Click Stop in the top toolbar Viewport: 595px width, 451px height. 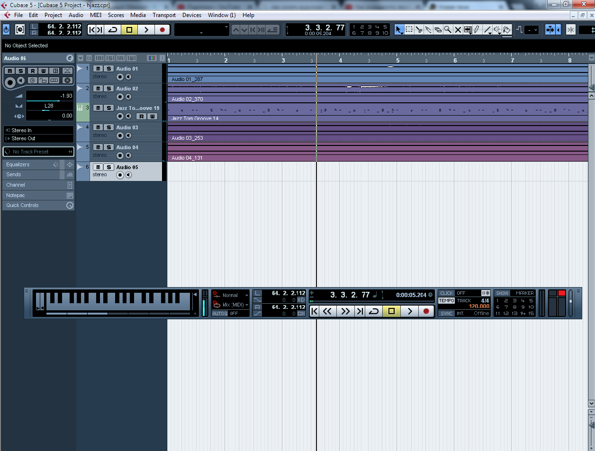(129, 30)
